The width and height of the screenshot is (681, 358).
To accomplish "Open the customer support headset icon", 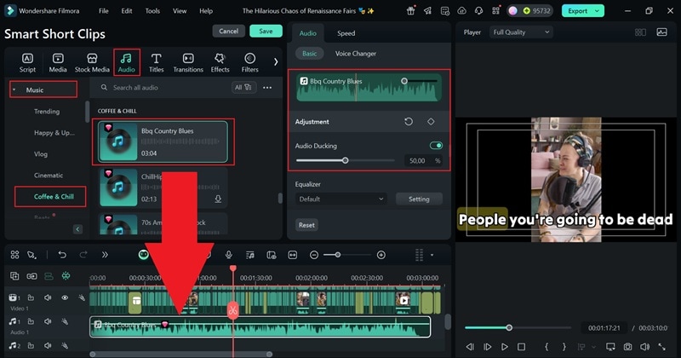I will (x=478, y=11).
